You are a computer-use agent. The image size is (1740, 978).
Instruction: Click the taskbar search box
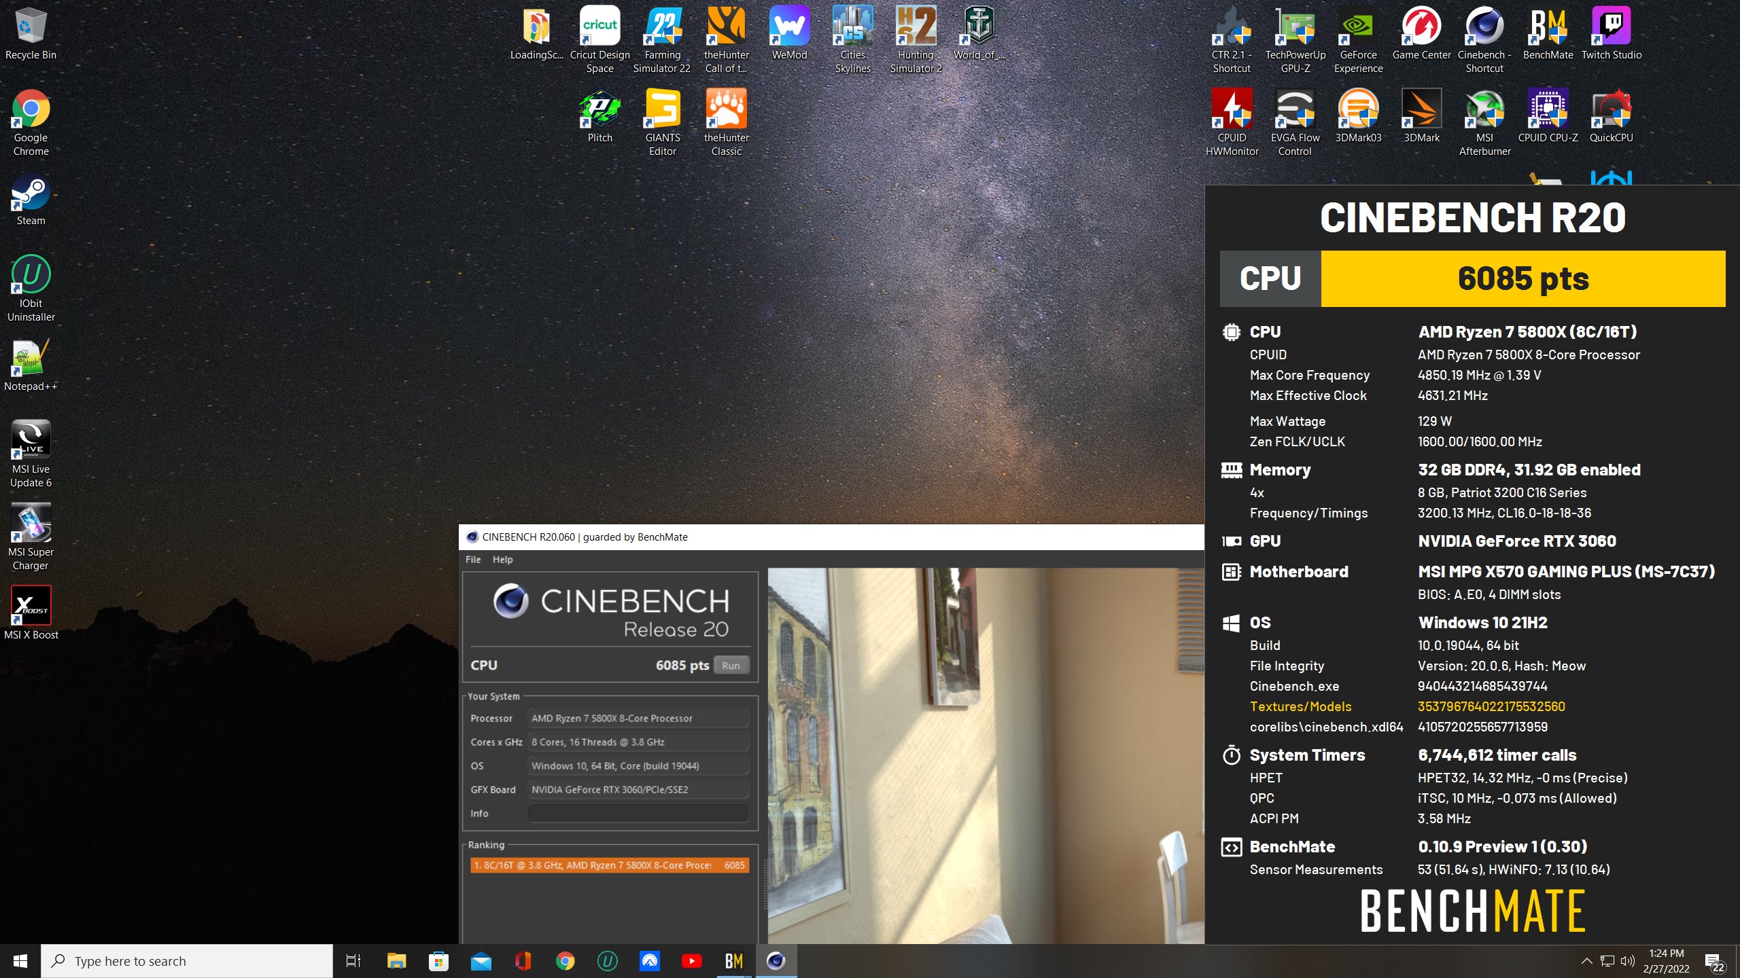(x=187, y=961)
